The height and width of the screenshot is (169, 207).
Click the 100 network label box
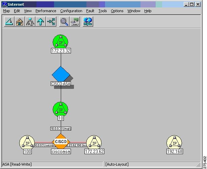[27, 151]
